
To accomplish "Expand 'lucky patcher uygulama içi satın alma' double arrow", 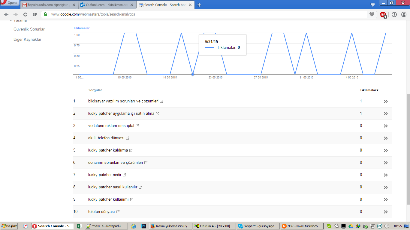I will click(386, 114).
